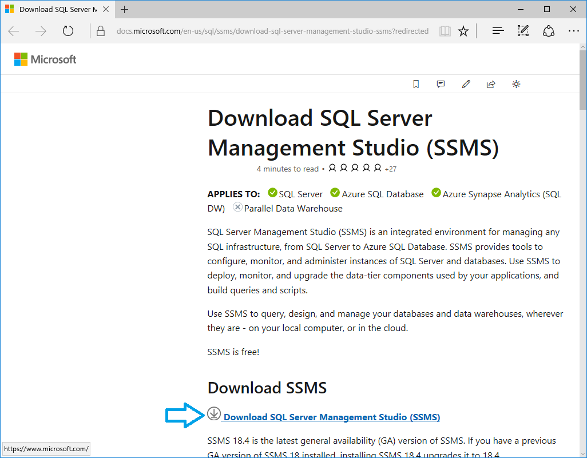Click the bookmark icon on the docs toolbar
This screenshot has height=458, width=587.
(416, 84)
